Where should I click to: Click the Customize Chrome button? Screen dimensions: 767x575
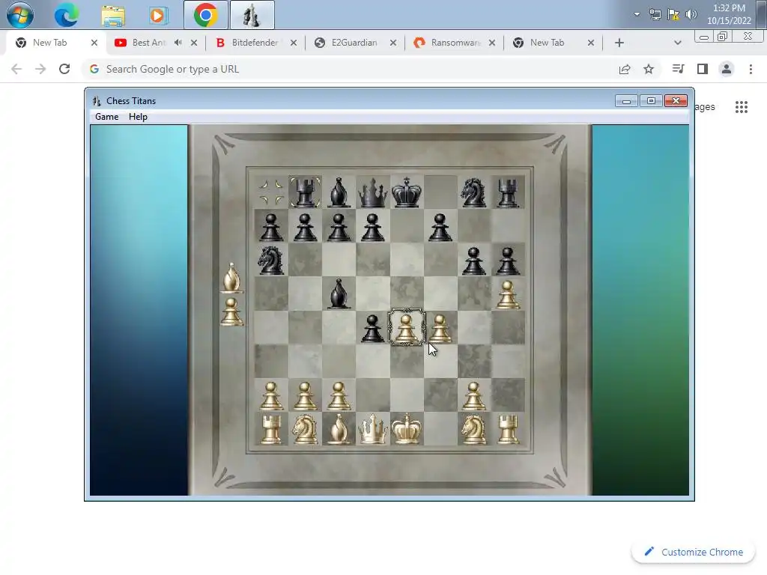(693, 552)
